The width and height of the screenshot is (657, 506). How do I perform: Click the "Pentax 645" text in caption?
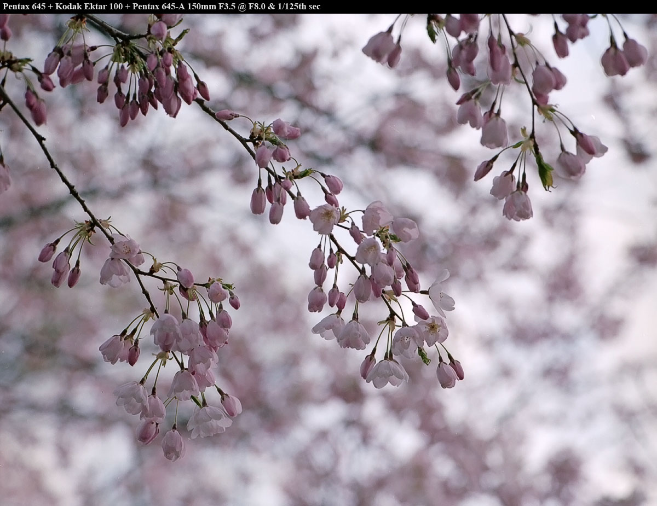point(24,7)
